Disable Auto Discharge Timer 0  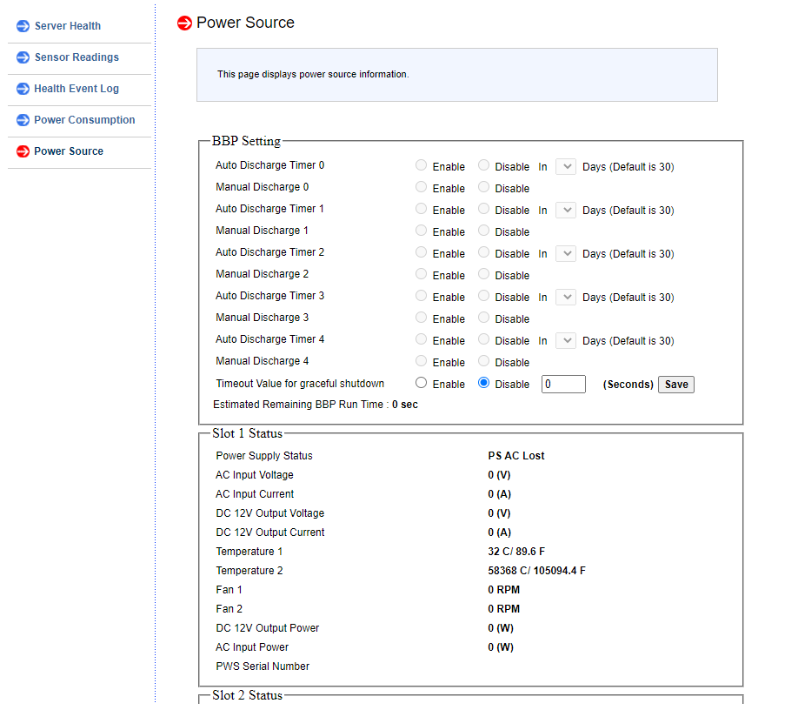483,165
